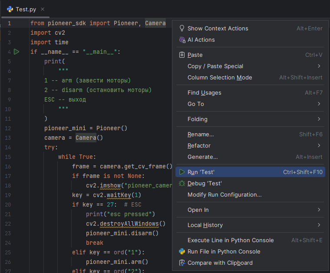This screenshot has width=330, height=273.
Task: Toggle Column Selection Mode
Action: coord(220,77)
